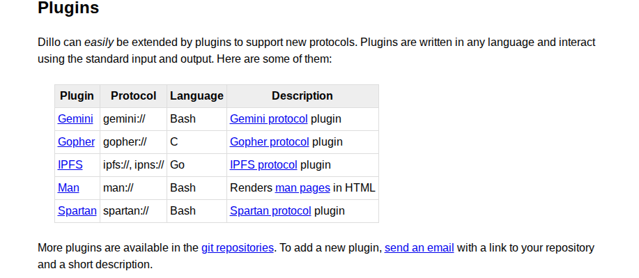
Task: Open the IPFS protocol link
Action: 263,164
